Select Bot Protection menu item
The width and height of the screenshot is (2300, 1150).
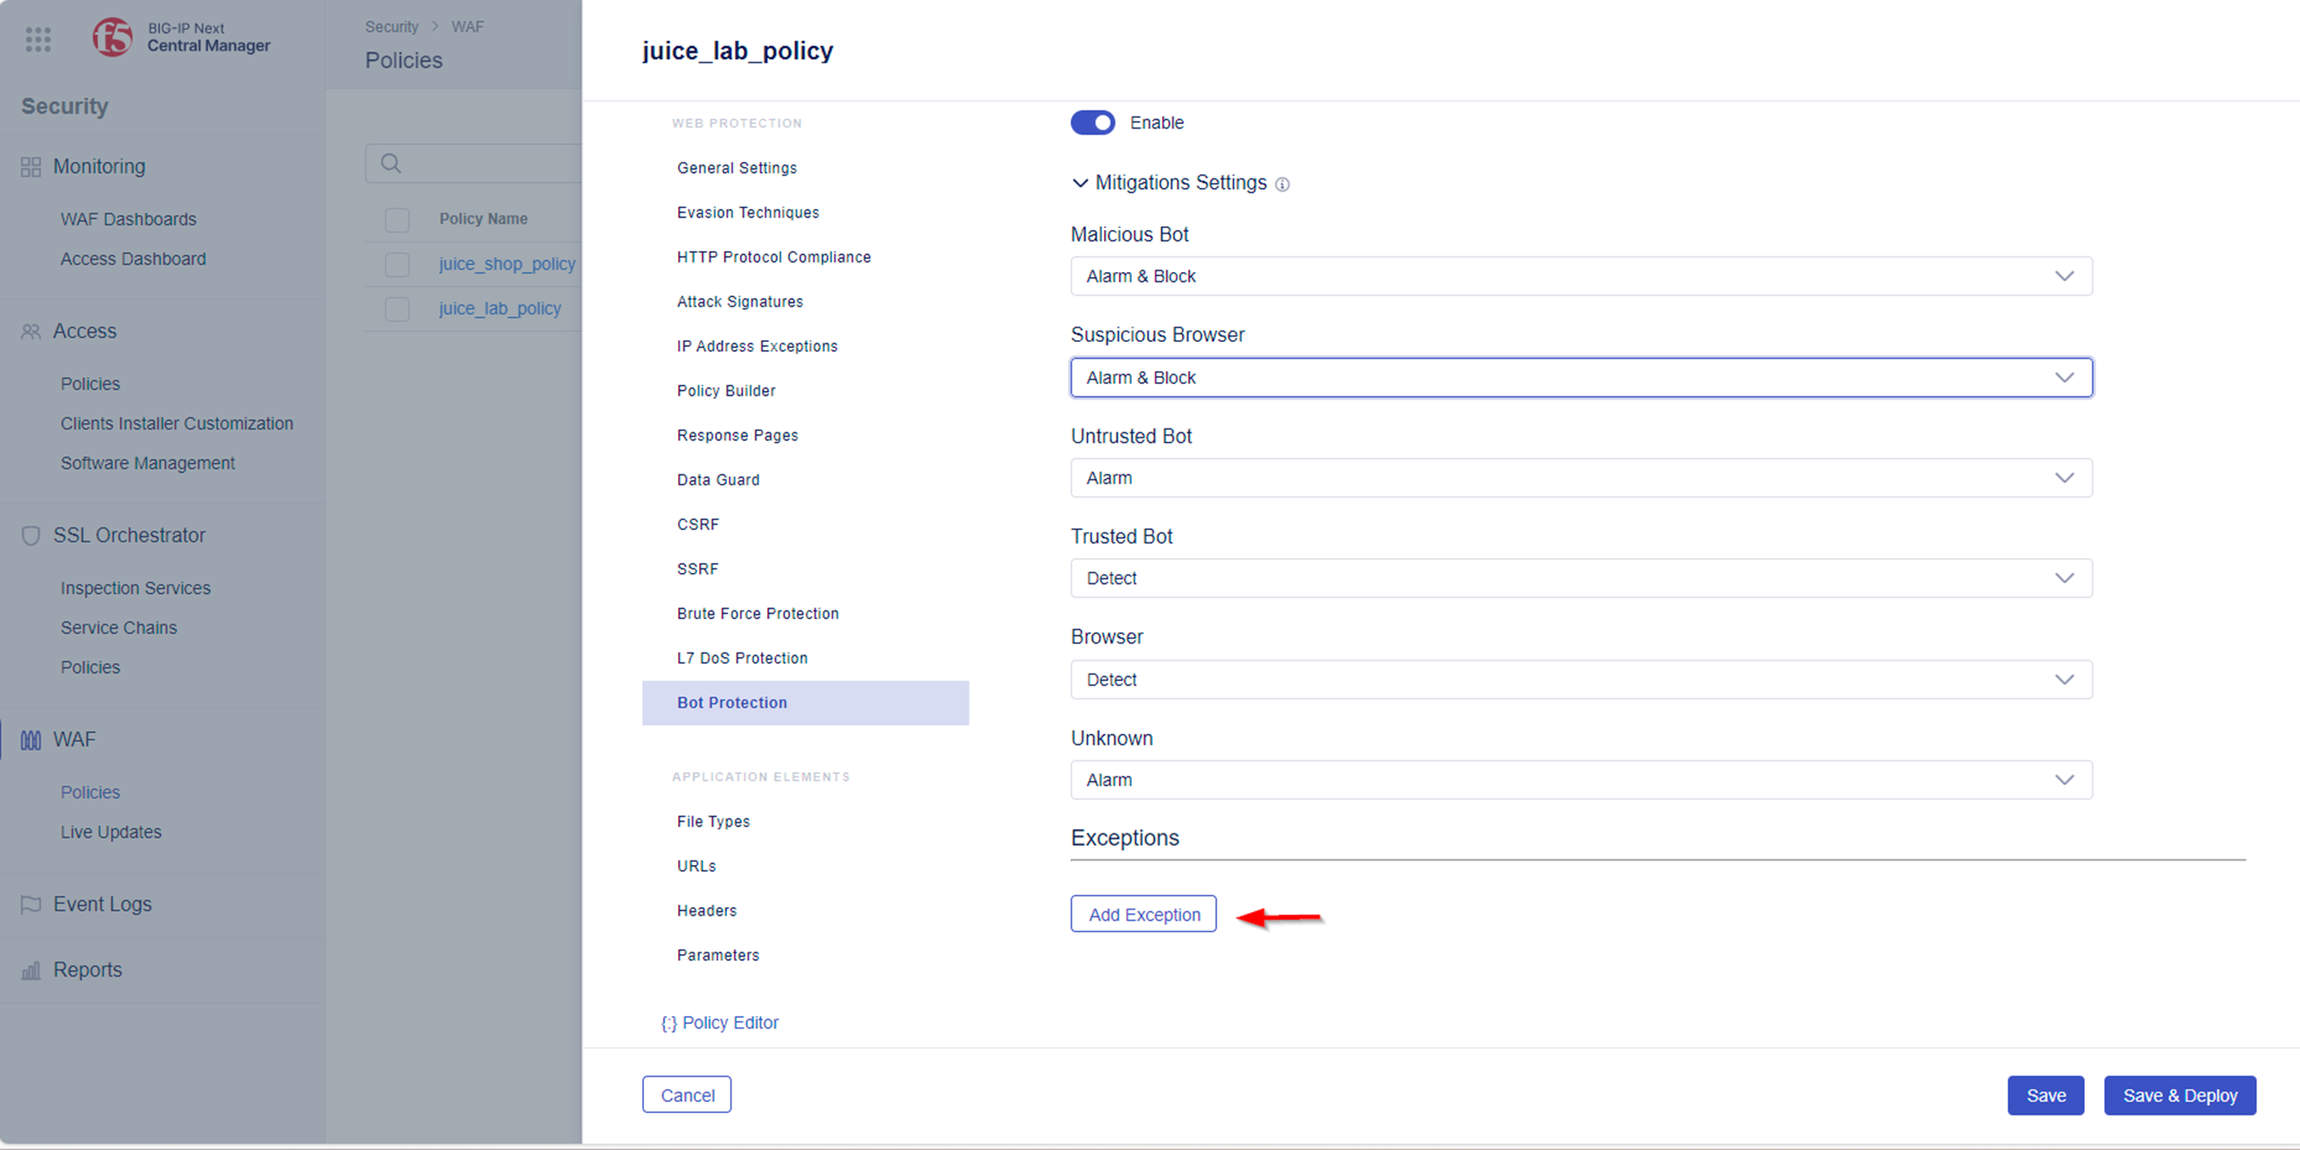[806, 702]
